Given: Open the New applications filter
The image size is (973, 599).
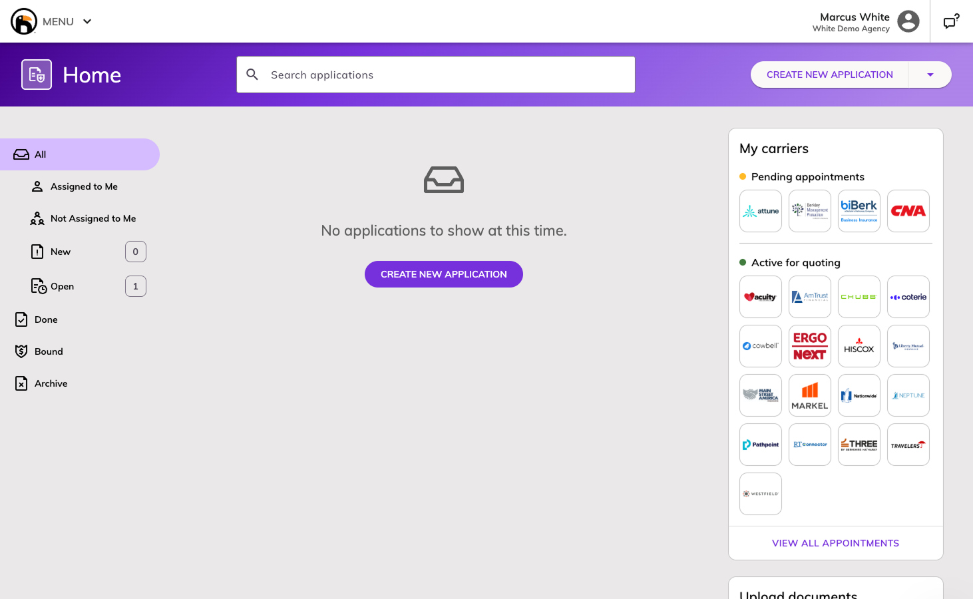Looking at the screenshot, I should 61,252.
